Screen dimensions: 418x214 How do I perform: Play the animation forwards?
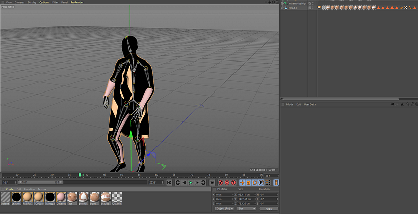(x=190, y=182)
